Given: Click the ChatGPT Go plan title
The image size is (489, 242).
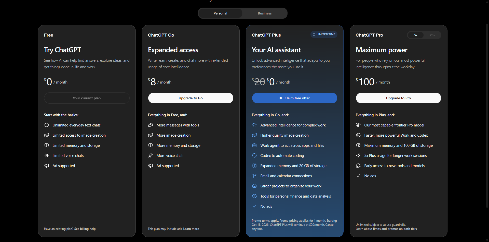Looking at the screenshot, I should point(161,35).
